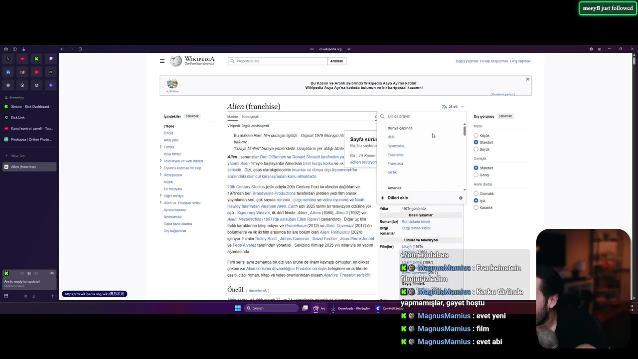
Task: Click Arc is ready to update notice
Action: click(x=29, y=283)
